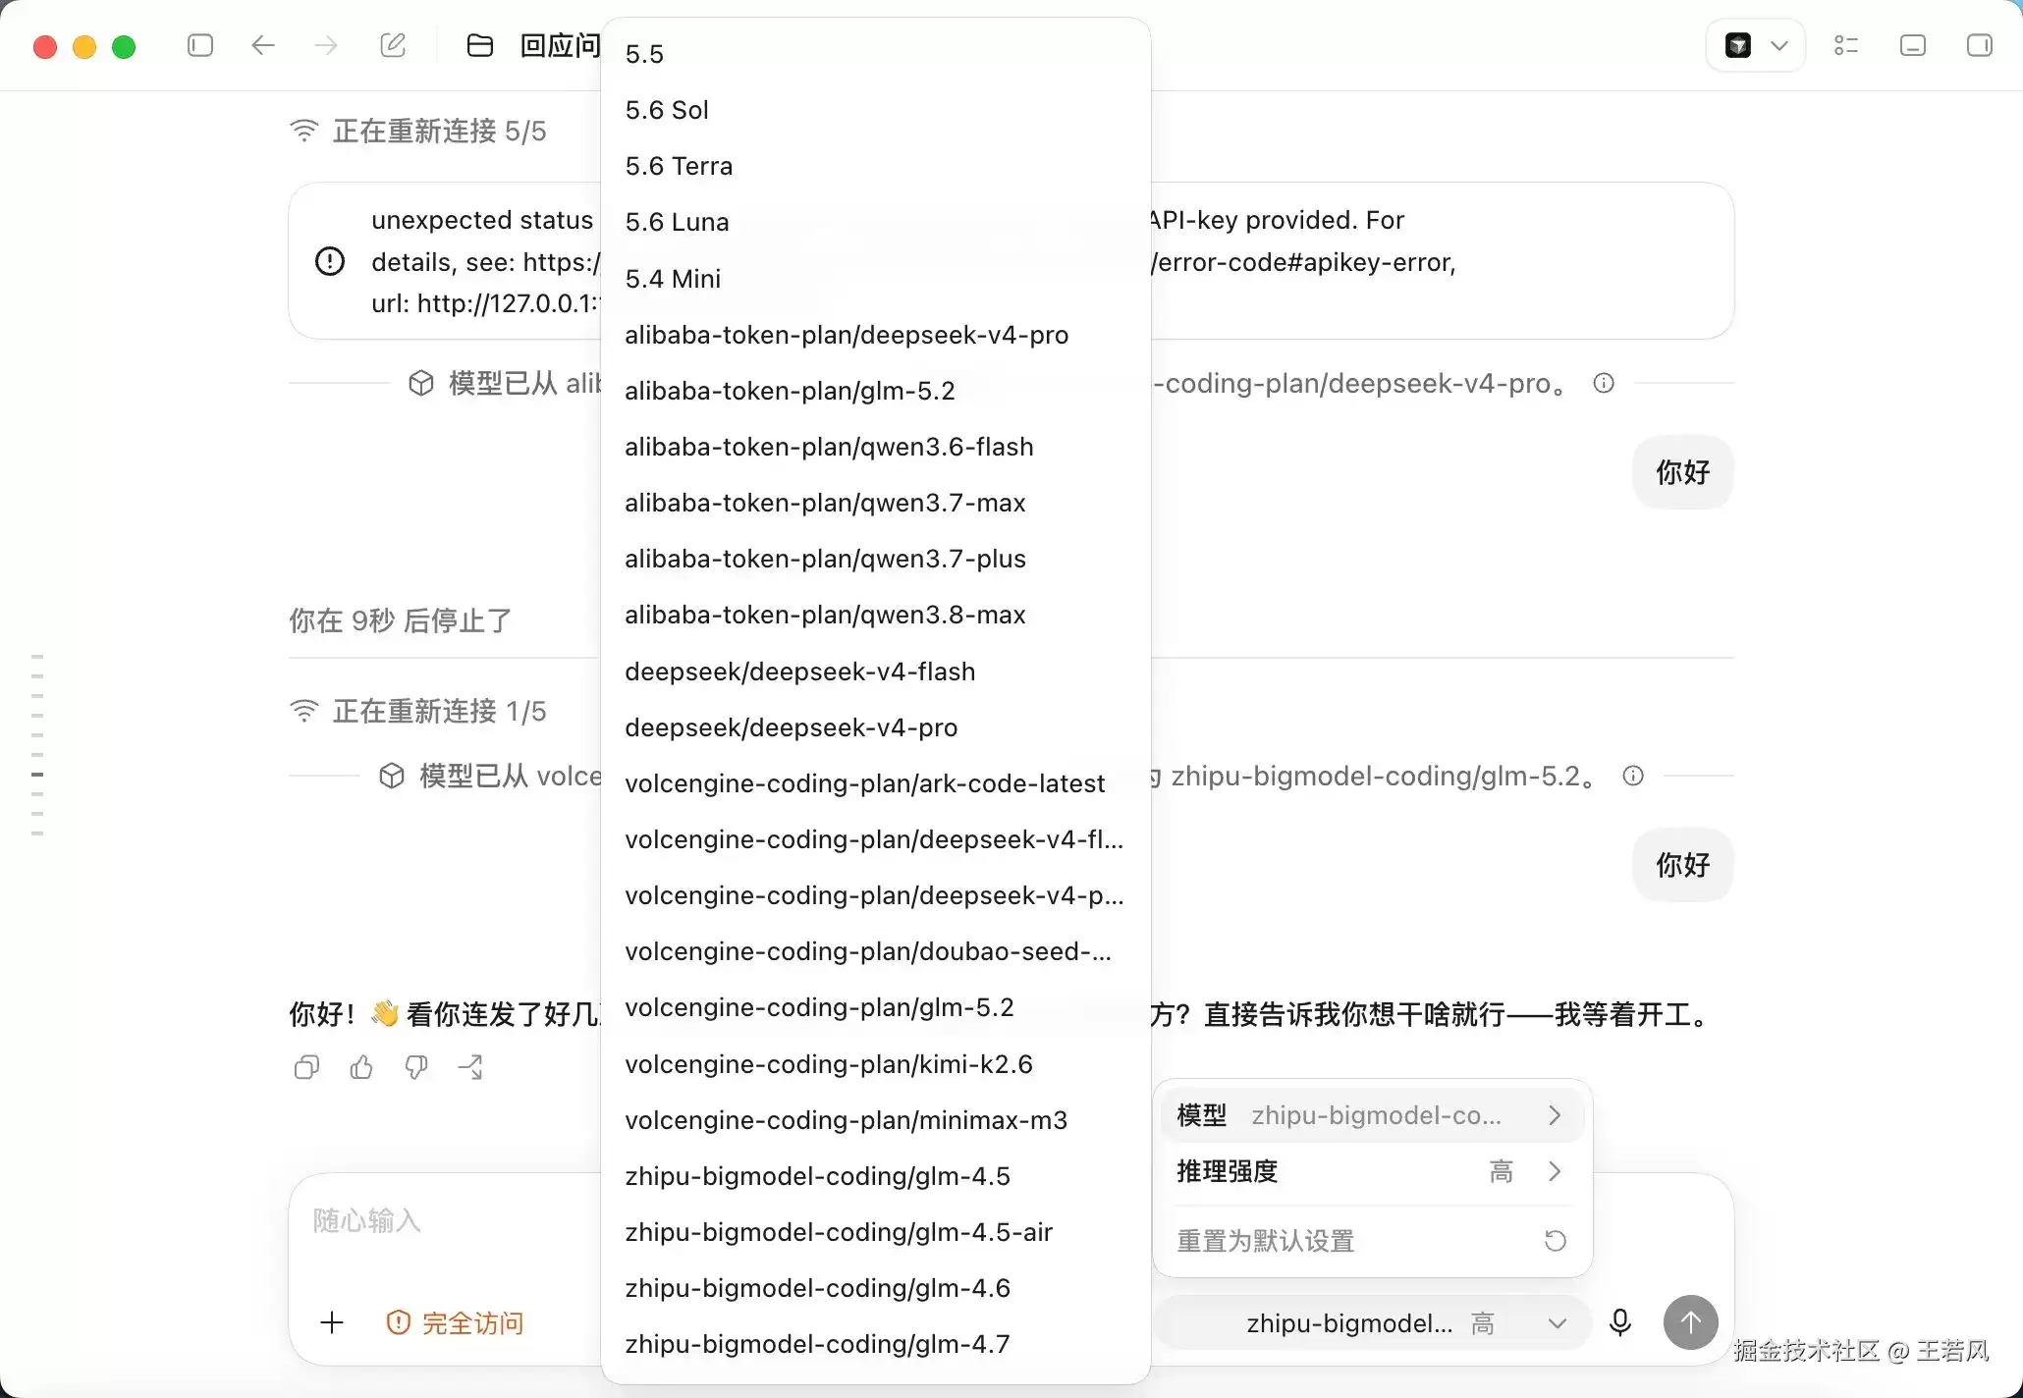Choose alibaba-token-plan/deepseek-v4-pro
This screenshot has width=2023, height=1398.
(x=875, y=335)
